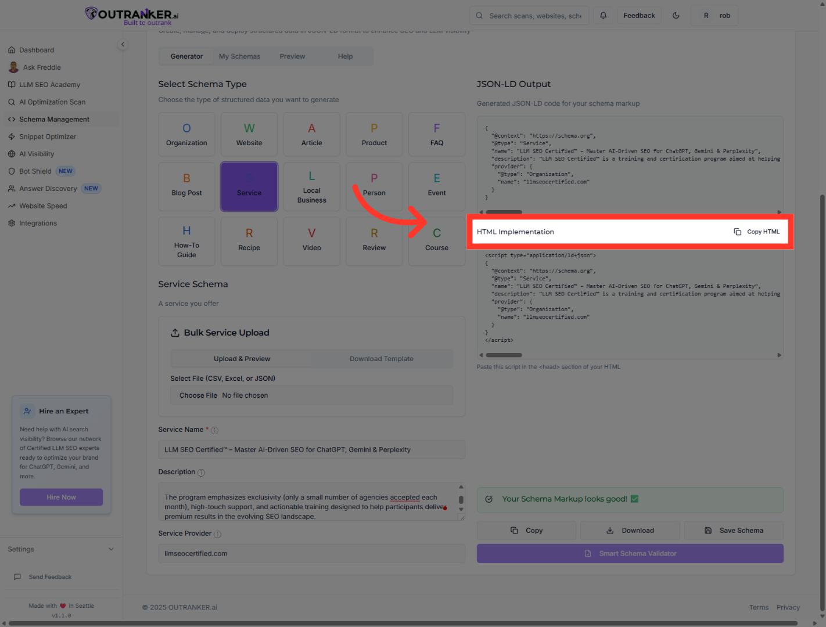Collapse the left sidebar chevron
826x627 pixels.
[x=123, y=44]
